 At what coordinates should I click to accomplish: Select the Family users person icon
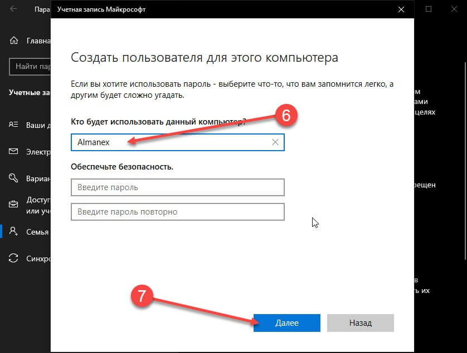[13, 231]
